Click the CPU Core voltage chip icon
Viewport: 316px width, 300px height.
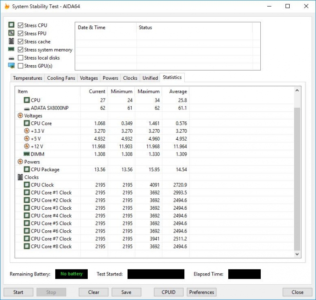coord(27,123)
